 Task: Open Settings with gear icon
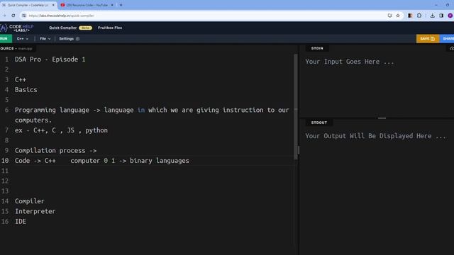pyautogui.click(x=70, y=39)
